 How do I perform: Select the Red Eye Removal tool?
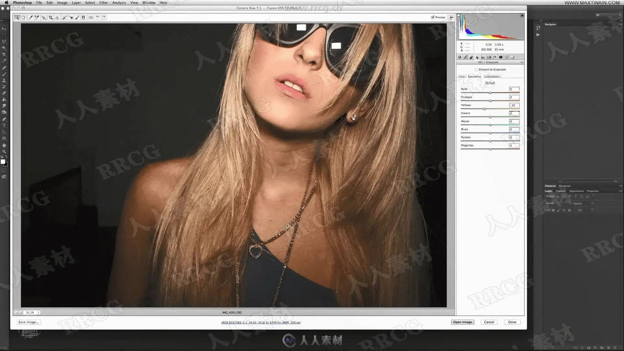tap(71, 18)
